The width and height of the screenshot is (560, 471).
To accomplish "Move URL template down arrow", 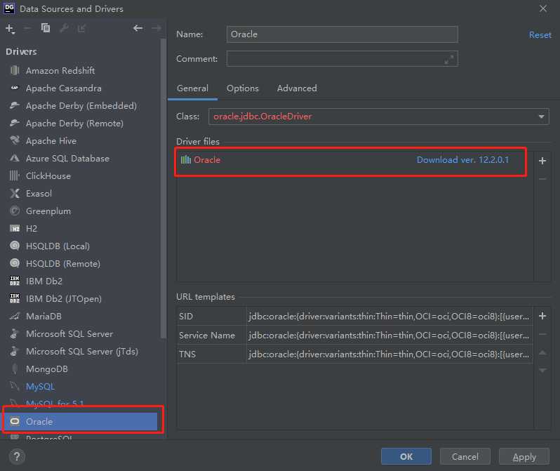I will point(542,370).
